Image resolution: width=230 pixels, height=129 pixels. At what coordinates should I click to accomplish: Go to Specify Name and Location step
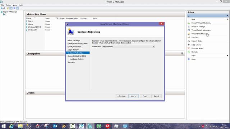(78, 44)
